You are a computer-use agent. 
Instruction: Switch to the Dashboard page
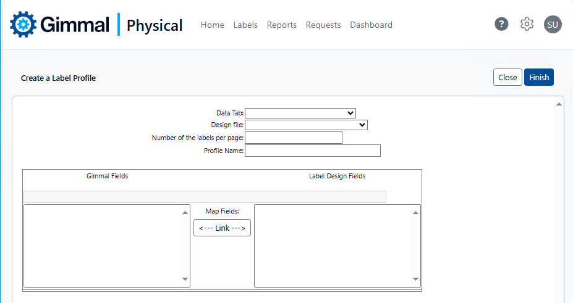371,25
